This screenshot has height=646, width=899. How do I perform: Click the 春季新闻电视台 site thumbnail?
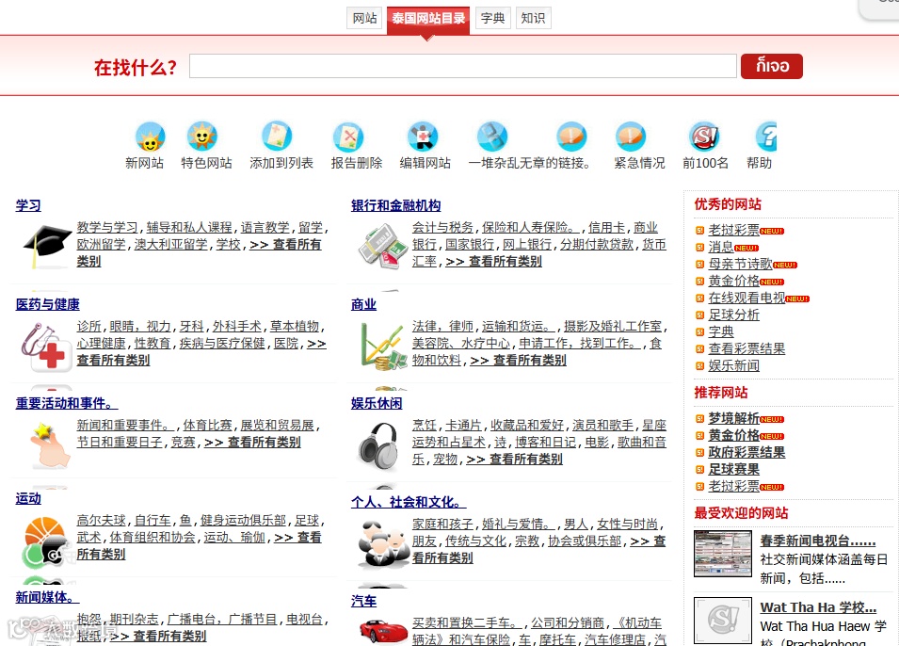722,554
